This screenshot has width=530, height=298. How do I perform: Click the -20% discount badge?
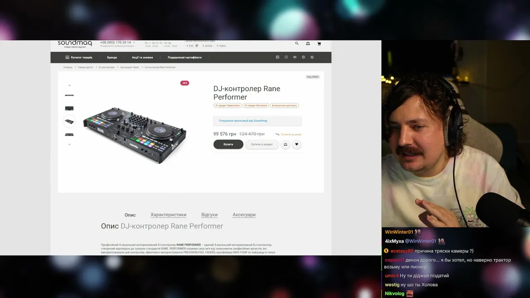[x=185, y=83]
